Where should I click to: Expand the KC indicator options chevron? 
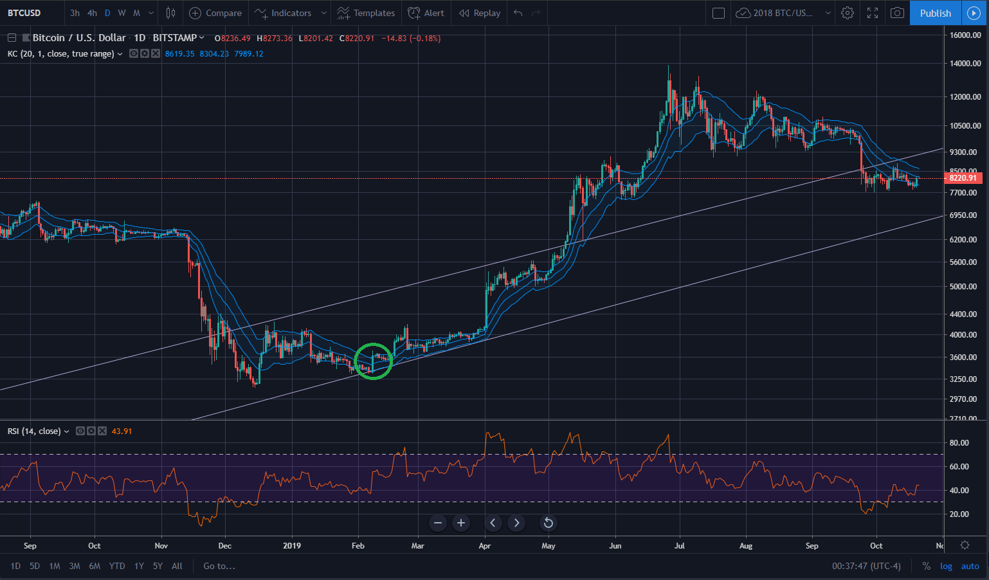pyautogui.click(x=120, y=54)
